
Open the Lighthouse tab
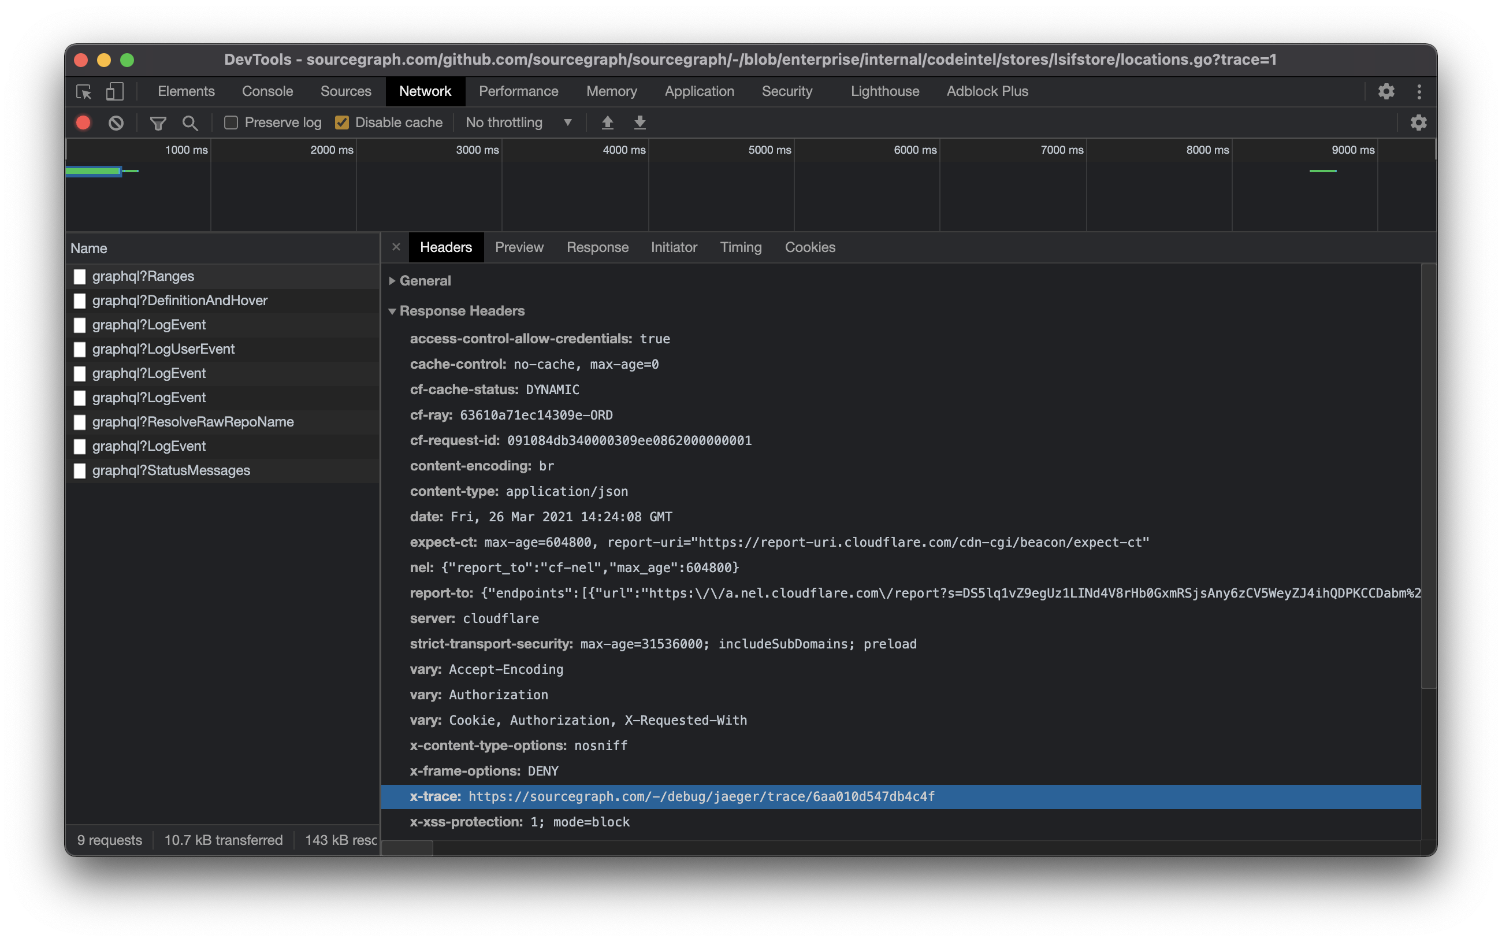(x=885, y=91)
